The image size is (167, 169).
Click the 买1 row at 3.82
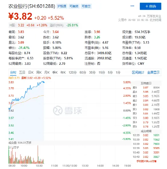click(146, 109)
